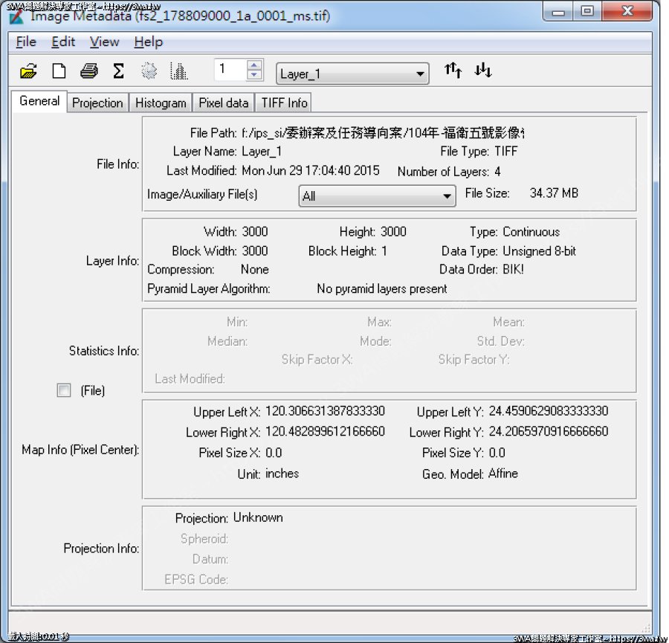Viewport: 669px width, 643px height.
Task: Click the layer number input field
Action: coord(230,71)
